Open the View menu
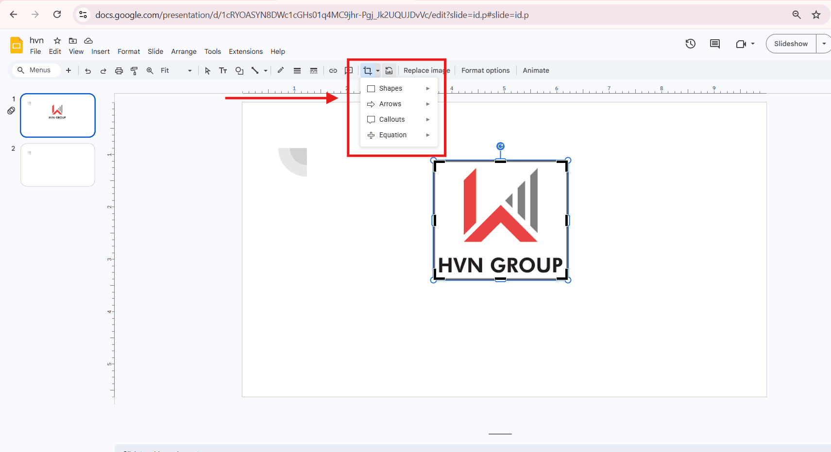Image resolution: width=831 pixels, height=452 pixels. click(76, 51)
